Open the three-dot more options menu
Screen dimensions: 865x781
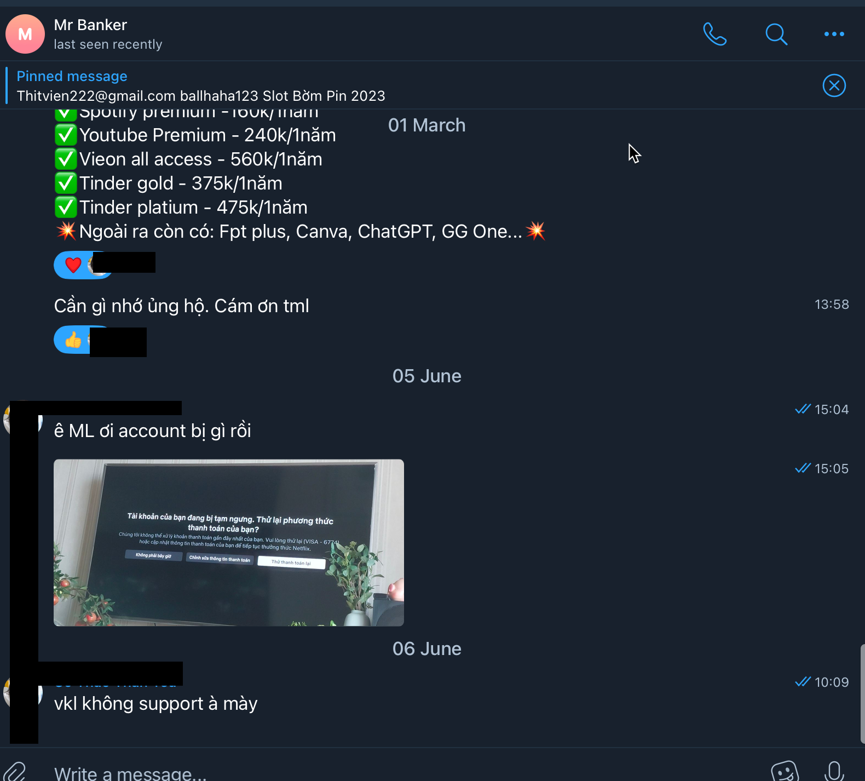pyautogui.click(x=834, y=34)
